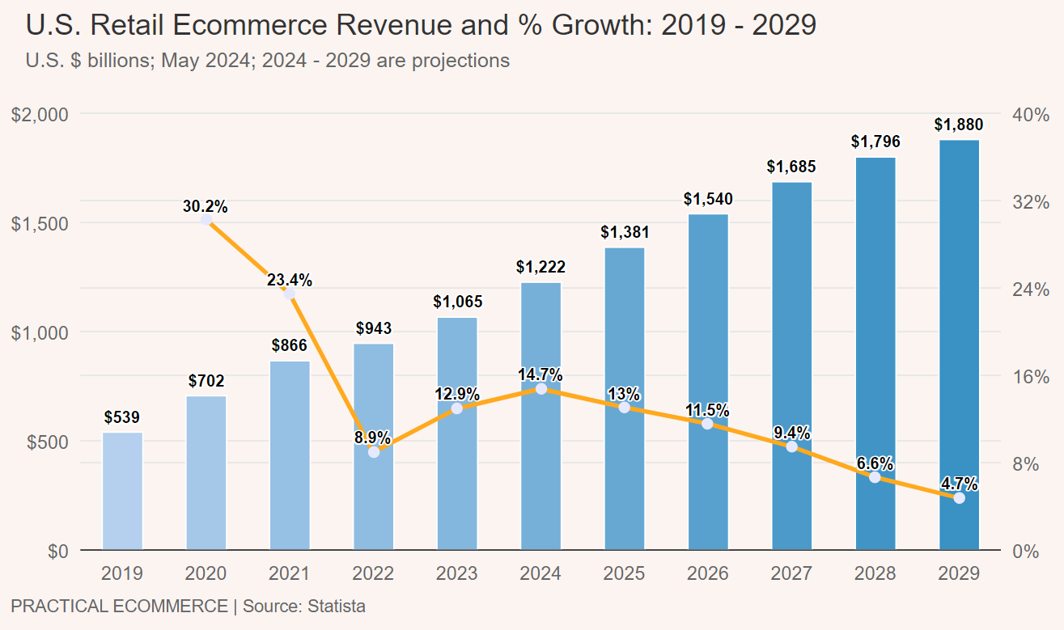The width and height of the screenshot is (1064, 630).
Task: Click the $1,222 revenue value label
Action: pyautogui.click(x=540, y=268)
